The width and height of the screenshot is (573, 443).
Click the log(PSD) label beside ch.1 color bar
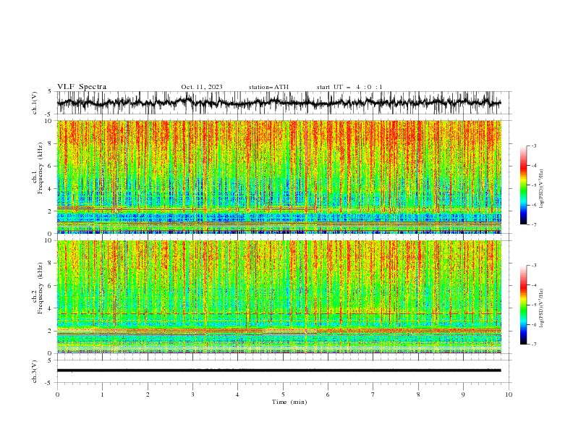[541, 189]
